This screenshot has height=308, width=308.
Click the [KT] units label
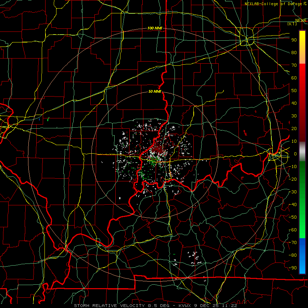pyautogui.click(x=292, y=24)
